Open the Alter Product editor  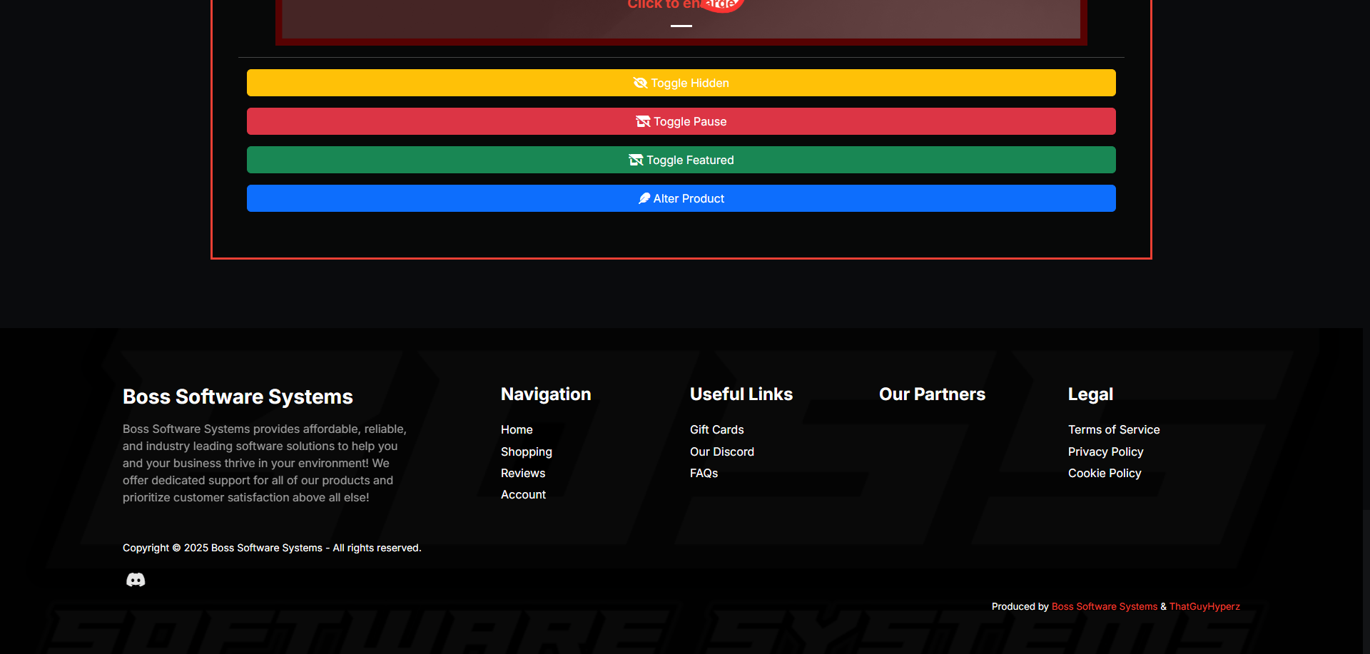[x=681, y=198]
